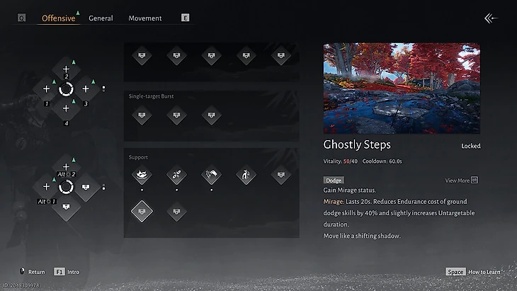Select the hand gesture Support skill icon
This screenshot has height=291, width=517.
(211, 175)
